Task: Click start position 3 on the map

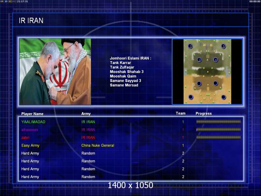Action: 223,46
